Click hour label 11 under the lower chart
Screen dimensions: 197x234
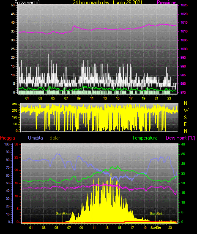coord(94,228)
